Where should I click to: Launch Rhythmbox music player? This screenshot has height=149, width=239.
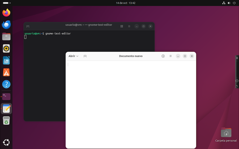6,49
